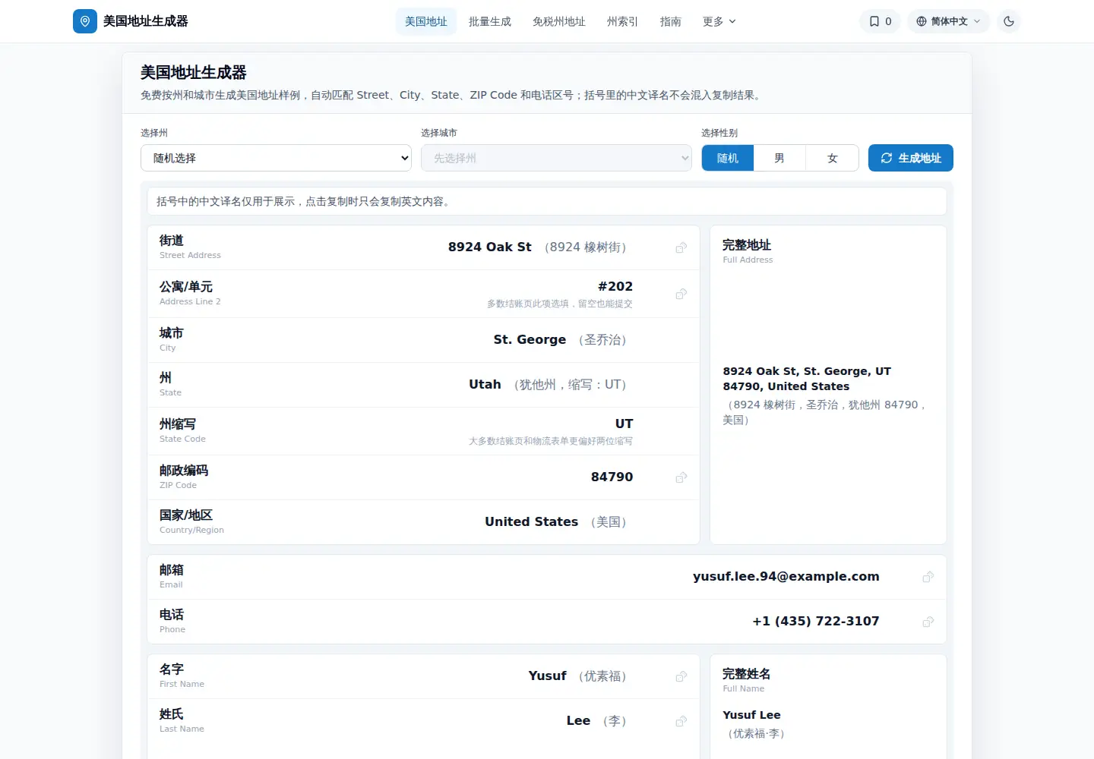The image size is (1094, 759).
Task: Copy the first name Yusuf
Action: pos(681,676)
